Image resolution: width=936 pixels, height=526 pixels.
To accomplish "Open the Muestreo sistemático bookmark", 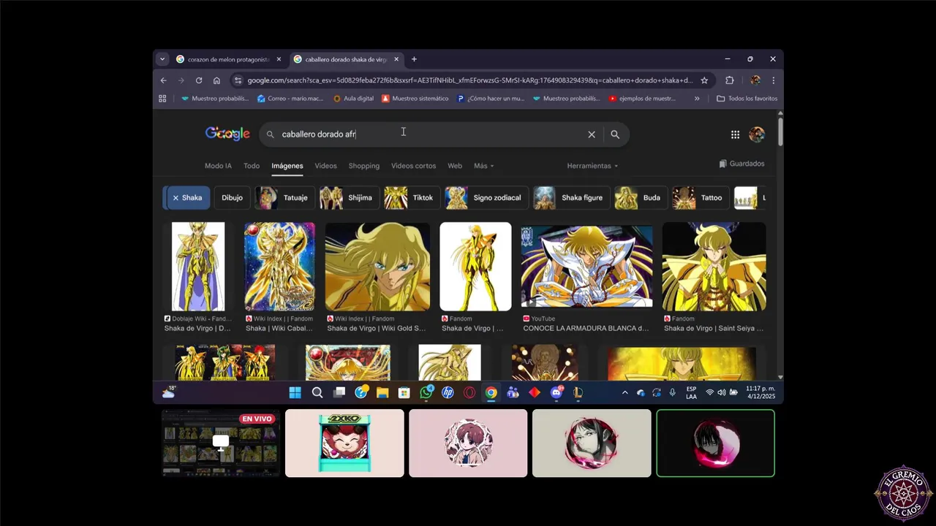I will click(415, 99).
